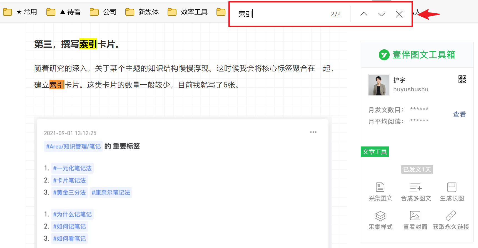This screenshot has width=478, height=248.
Task: Click the 获取永久链接 tool icon
Action: (451, 216)
